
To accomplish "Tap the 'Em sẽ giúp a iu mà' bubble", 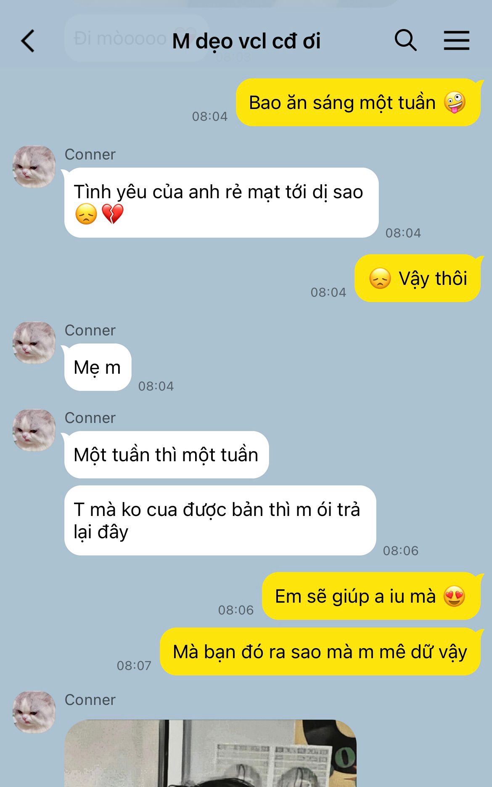I will [371, 596].
